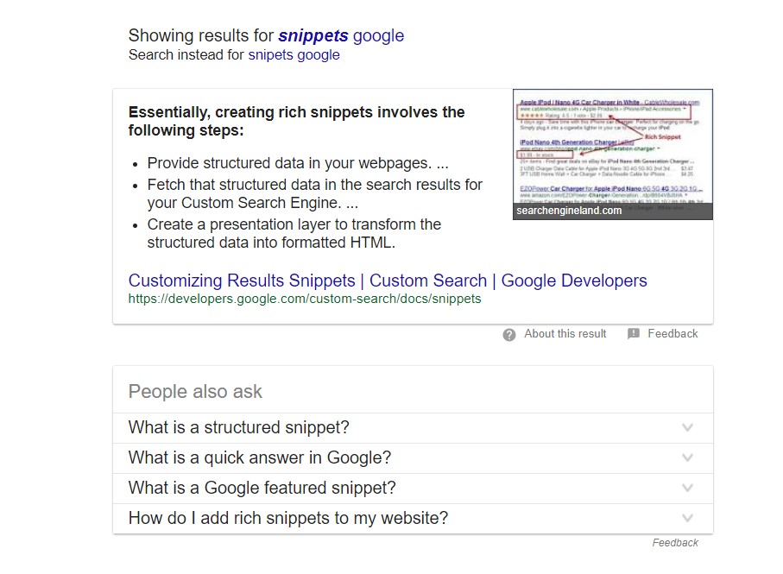The image size is (783, 574).
Task: Click the About this result question mark icon
Action: [508, 334]
